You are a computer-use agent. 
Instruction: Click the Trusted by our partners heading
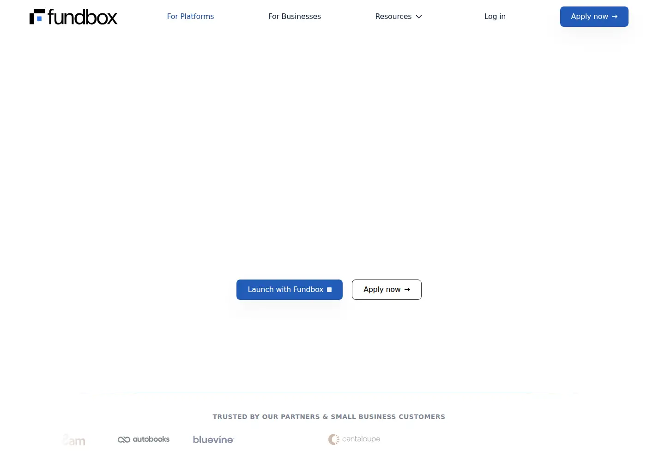(329, 417)
